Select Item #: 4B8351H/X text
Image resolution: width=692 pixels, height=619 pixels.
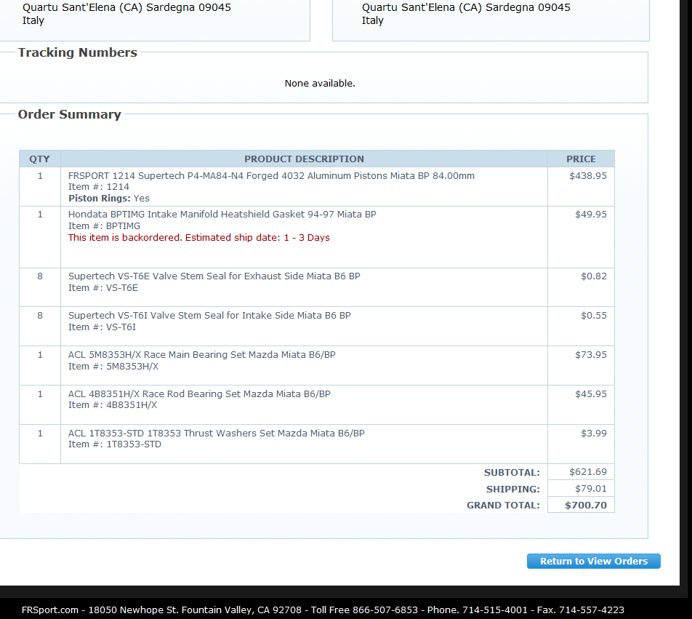coord(113,405)
